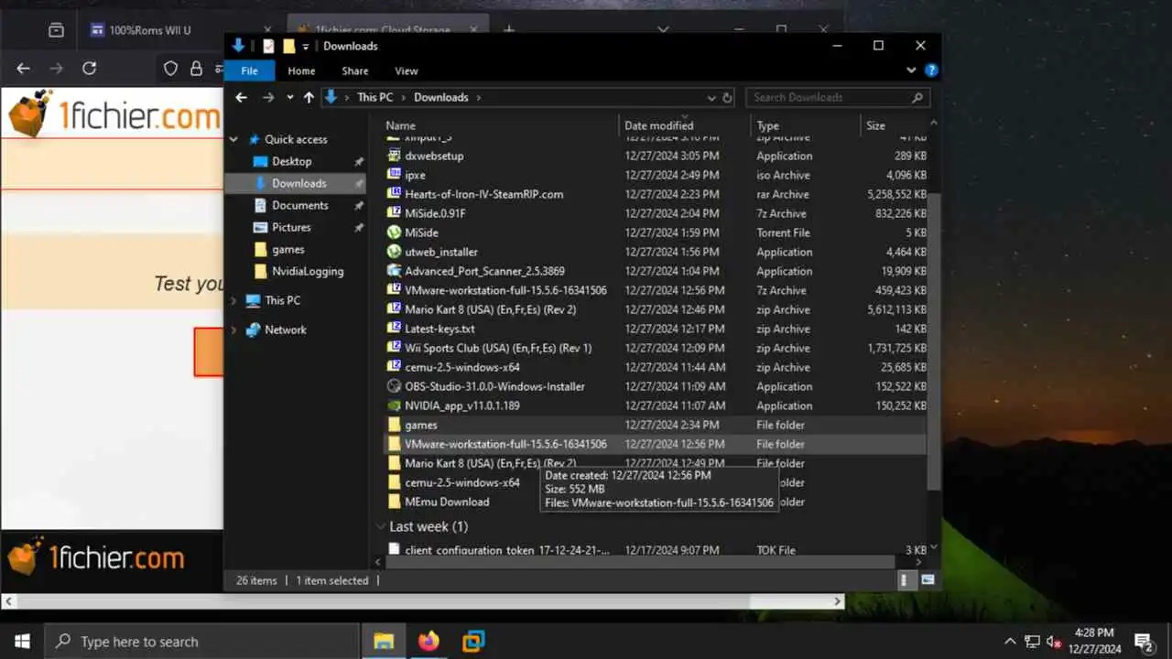
Task: Sort by Name column header
Action: coord(499,125)
